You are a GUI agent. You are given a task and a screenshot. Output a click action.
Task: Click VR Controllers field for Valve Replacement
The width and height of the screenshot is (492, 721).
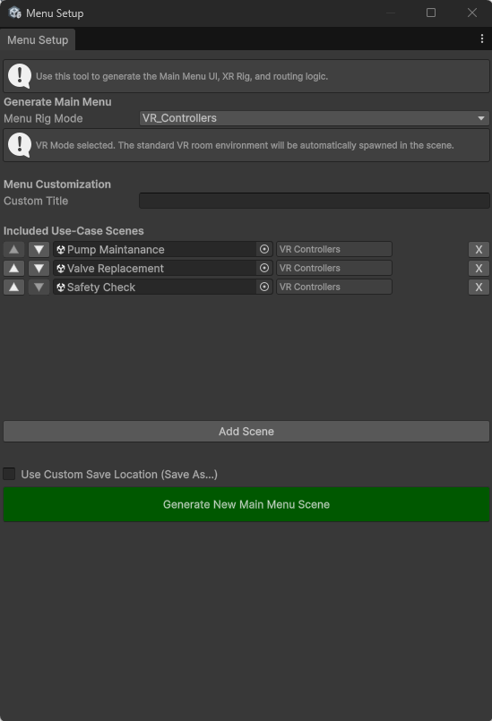(334, 268)
